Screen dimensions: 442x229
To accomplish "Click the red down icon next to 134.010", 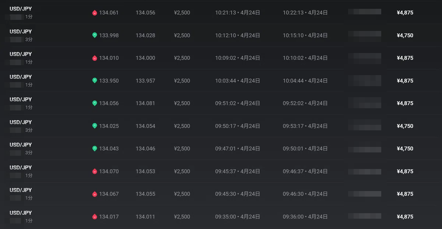I will 95,58.
